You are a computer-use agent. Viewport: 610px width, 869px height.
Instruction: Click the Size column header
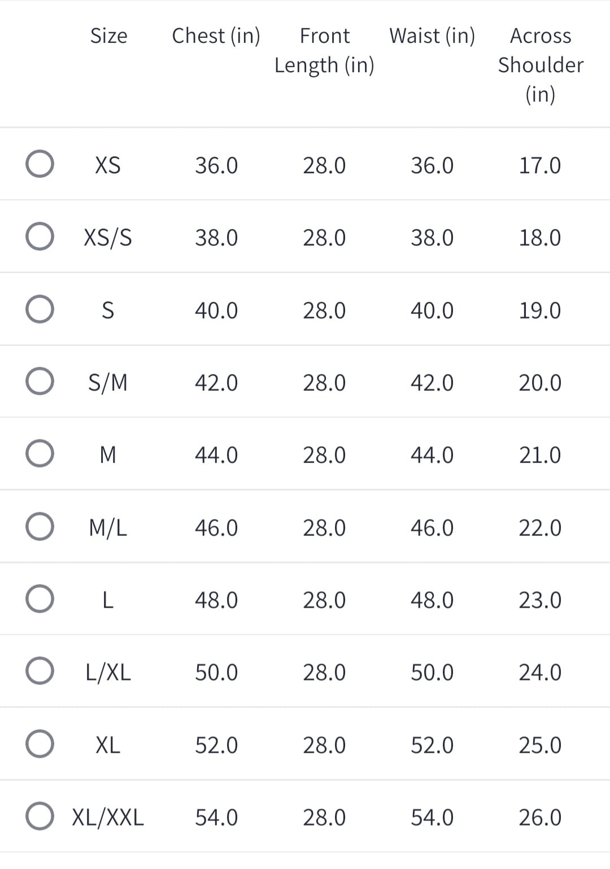pyautogui.click(x=108, y=36)
